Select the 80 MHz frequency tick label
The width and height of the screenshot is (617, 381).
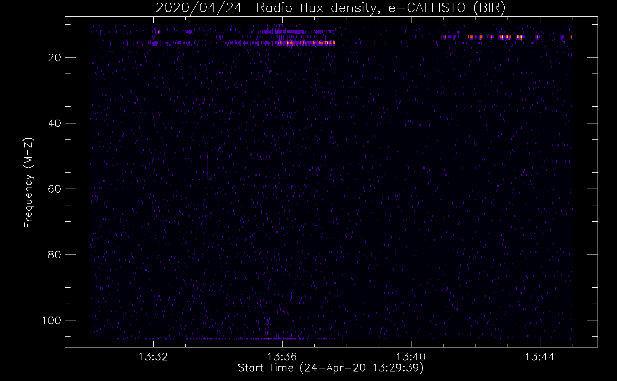pos(55,255)
